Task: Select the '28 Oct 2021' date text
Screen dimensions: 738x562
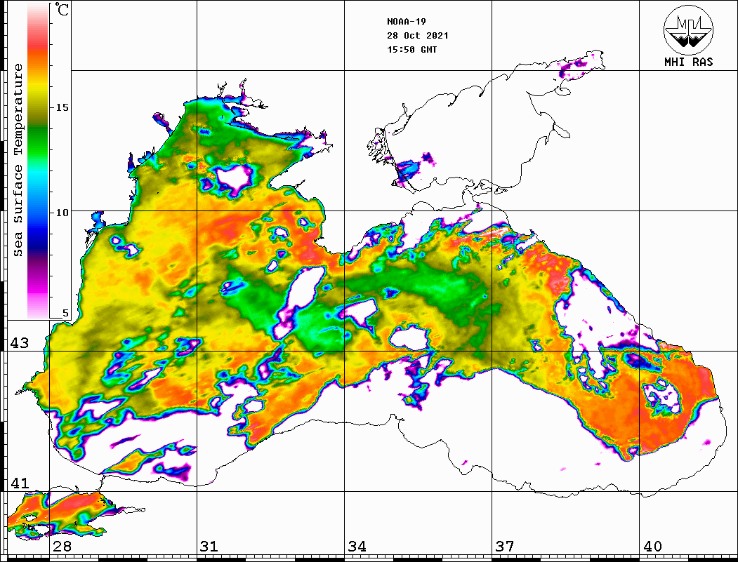Action: point(418,36)
